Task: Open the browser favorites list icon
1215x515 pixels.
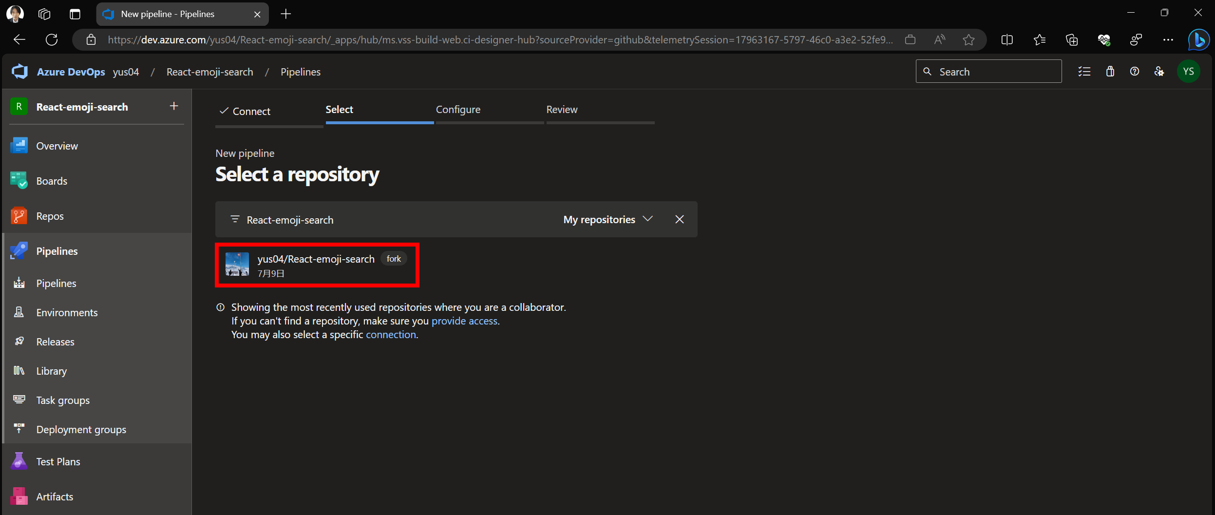Action: [1040, 40]
